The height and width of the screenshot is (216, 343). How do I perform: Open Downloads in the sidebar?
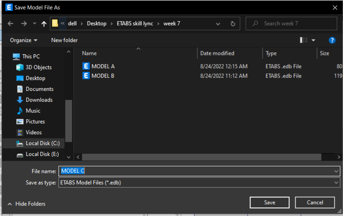click(39, 100)
